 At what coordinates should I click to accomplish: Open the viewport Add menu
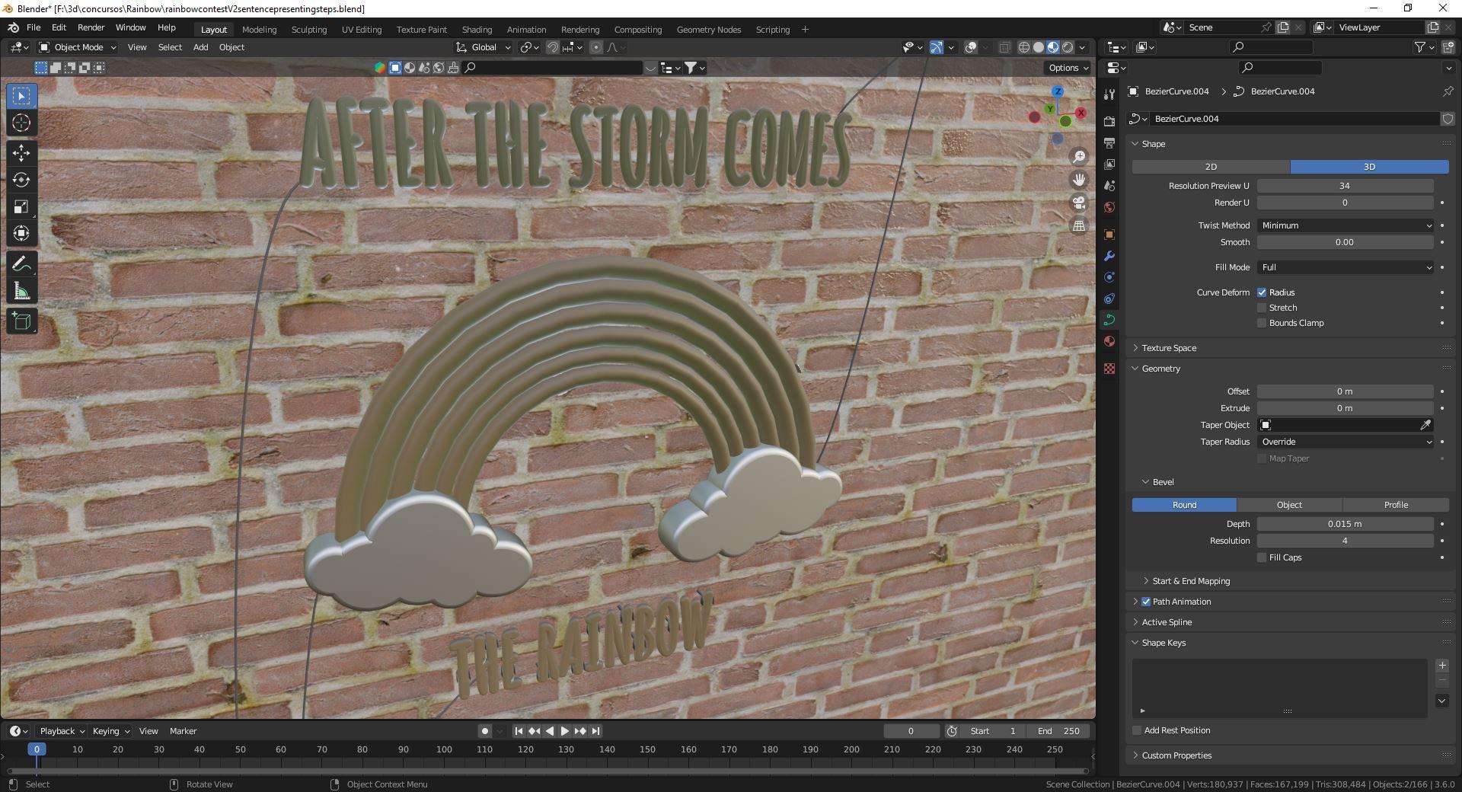pos(200,47)
